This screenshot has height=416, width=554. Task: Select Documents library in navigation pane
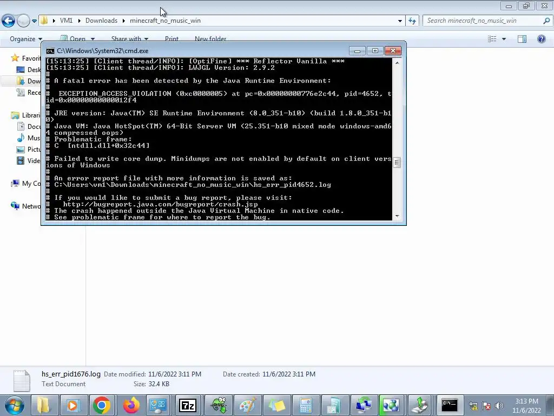click(x=29, y=127)
